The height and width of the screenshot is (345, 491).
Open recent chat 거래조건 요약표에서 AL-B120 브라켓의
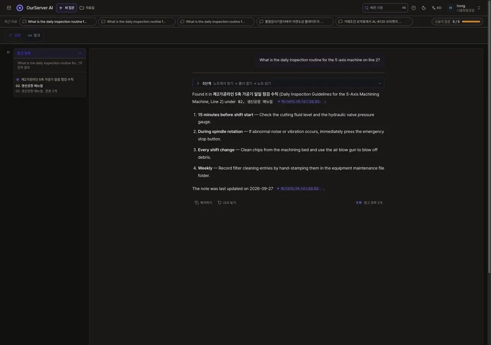click(374, 22)
